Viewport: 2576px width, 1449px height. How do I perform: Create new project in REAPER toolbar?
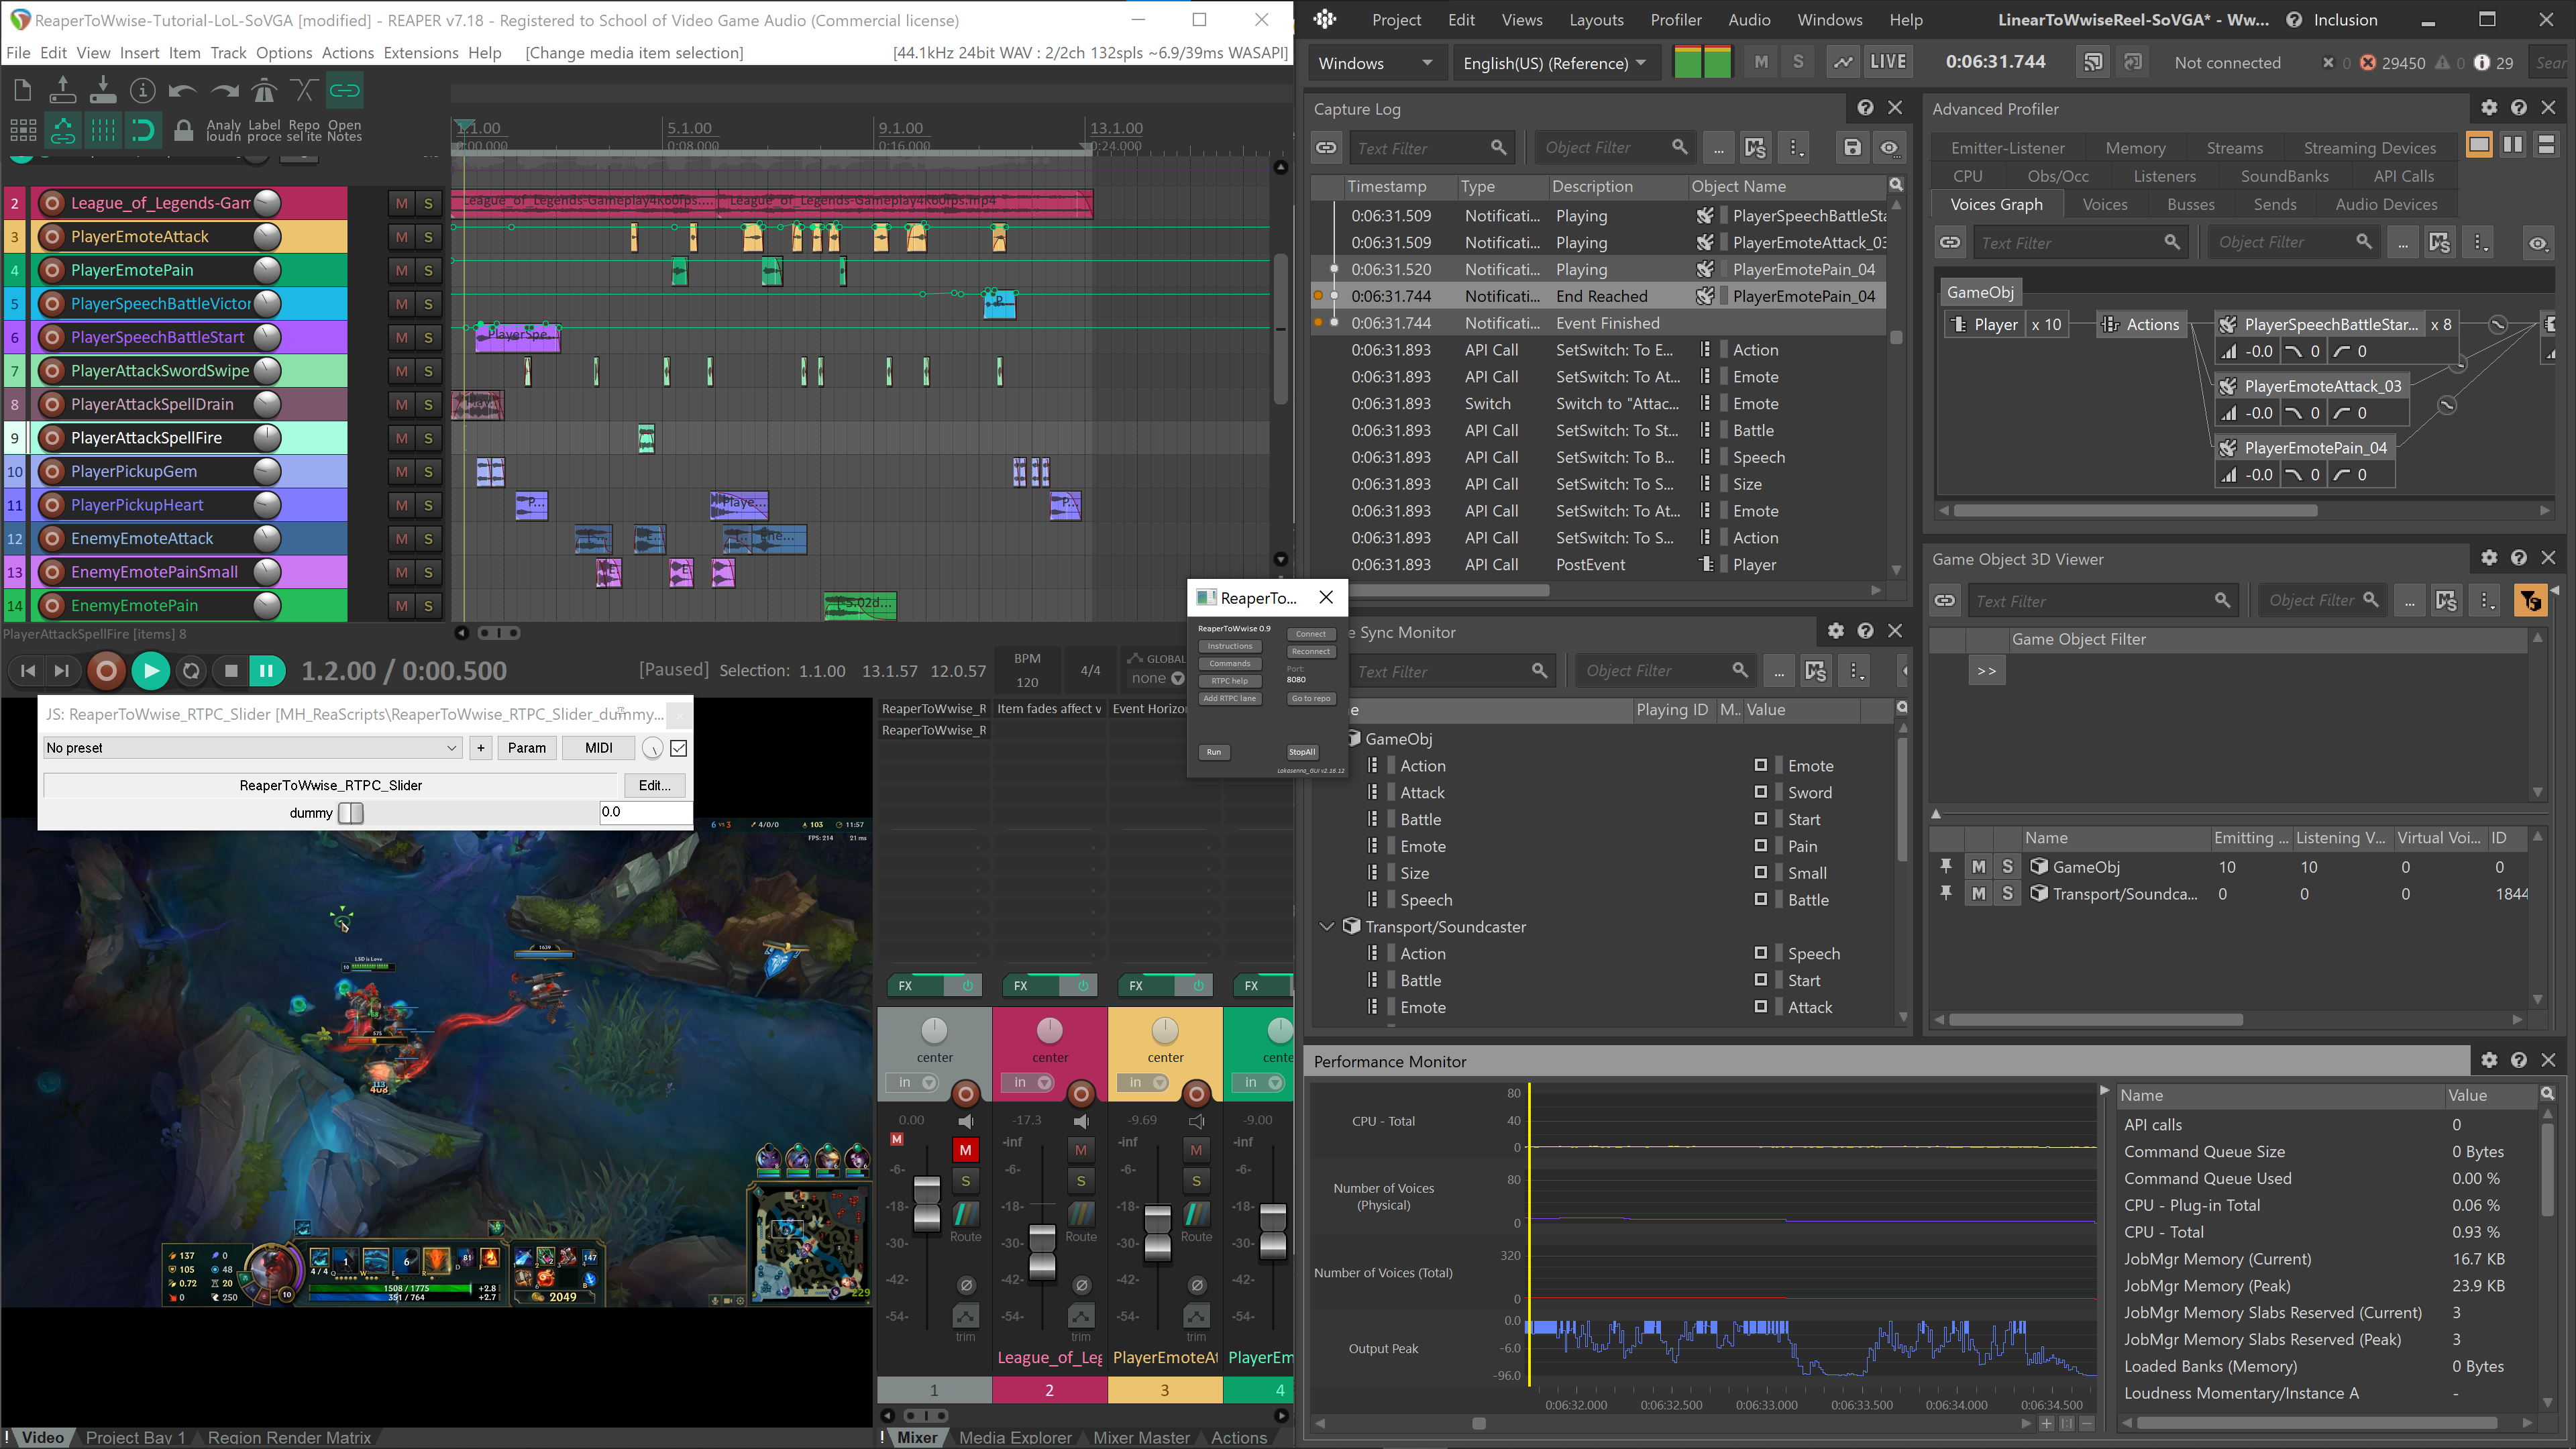click(x=22, y=91)
